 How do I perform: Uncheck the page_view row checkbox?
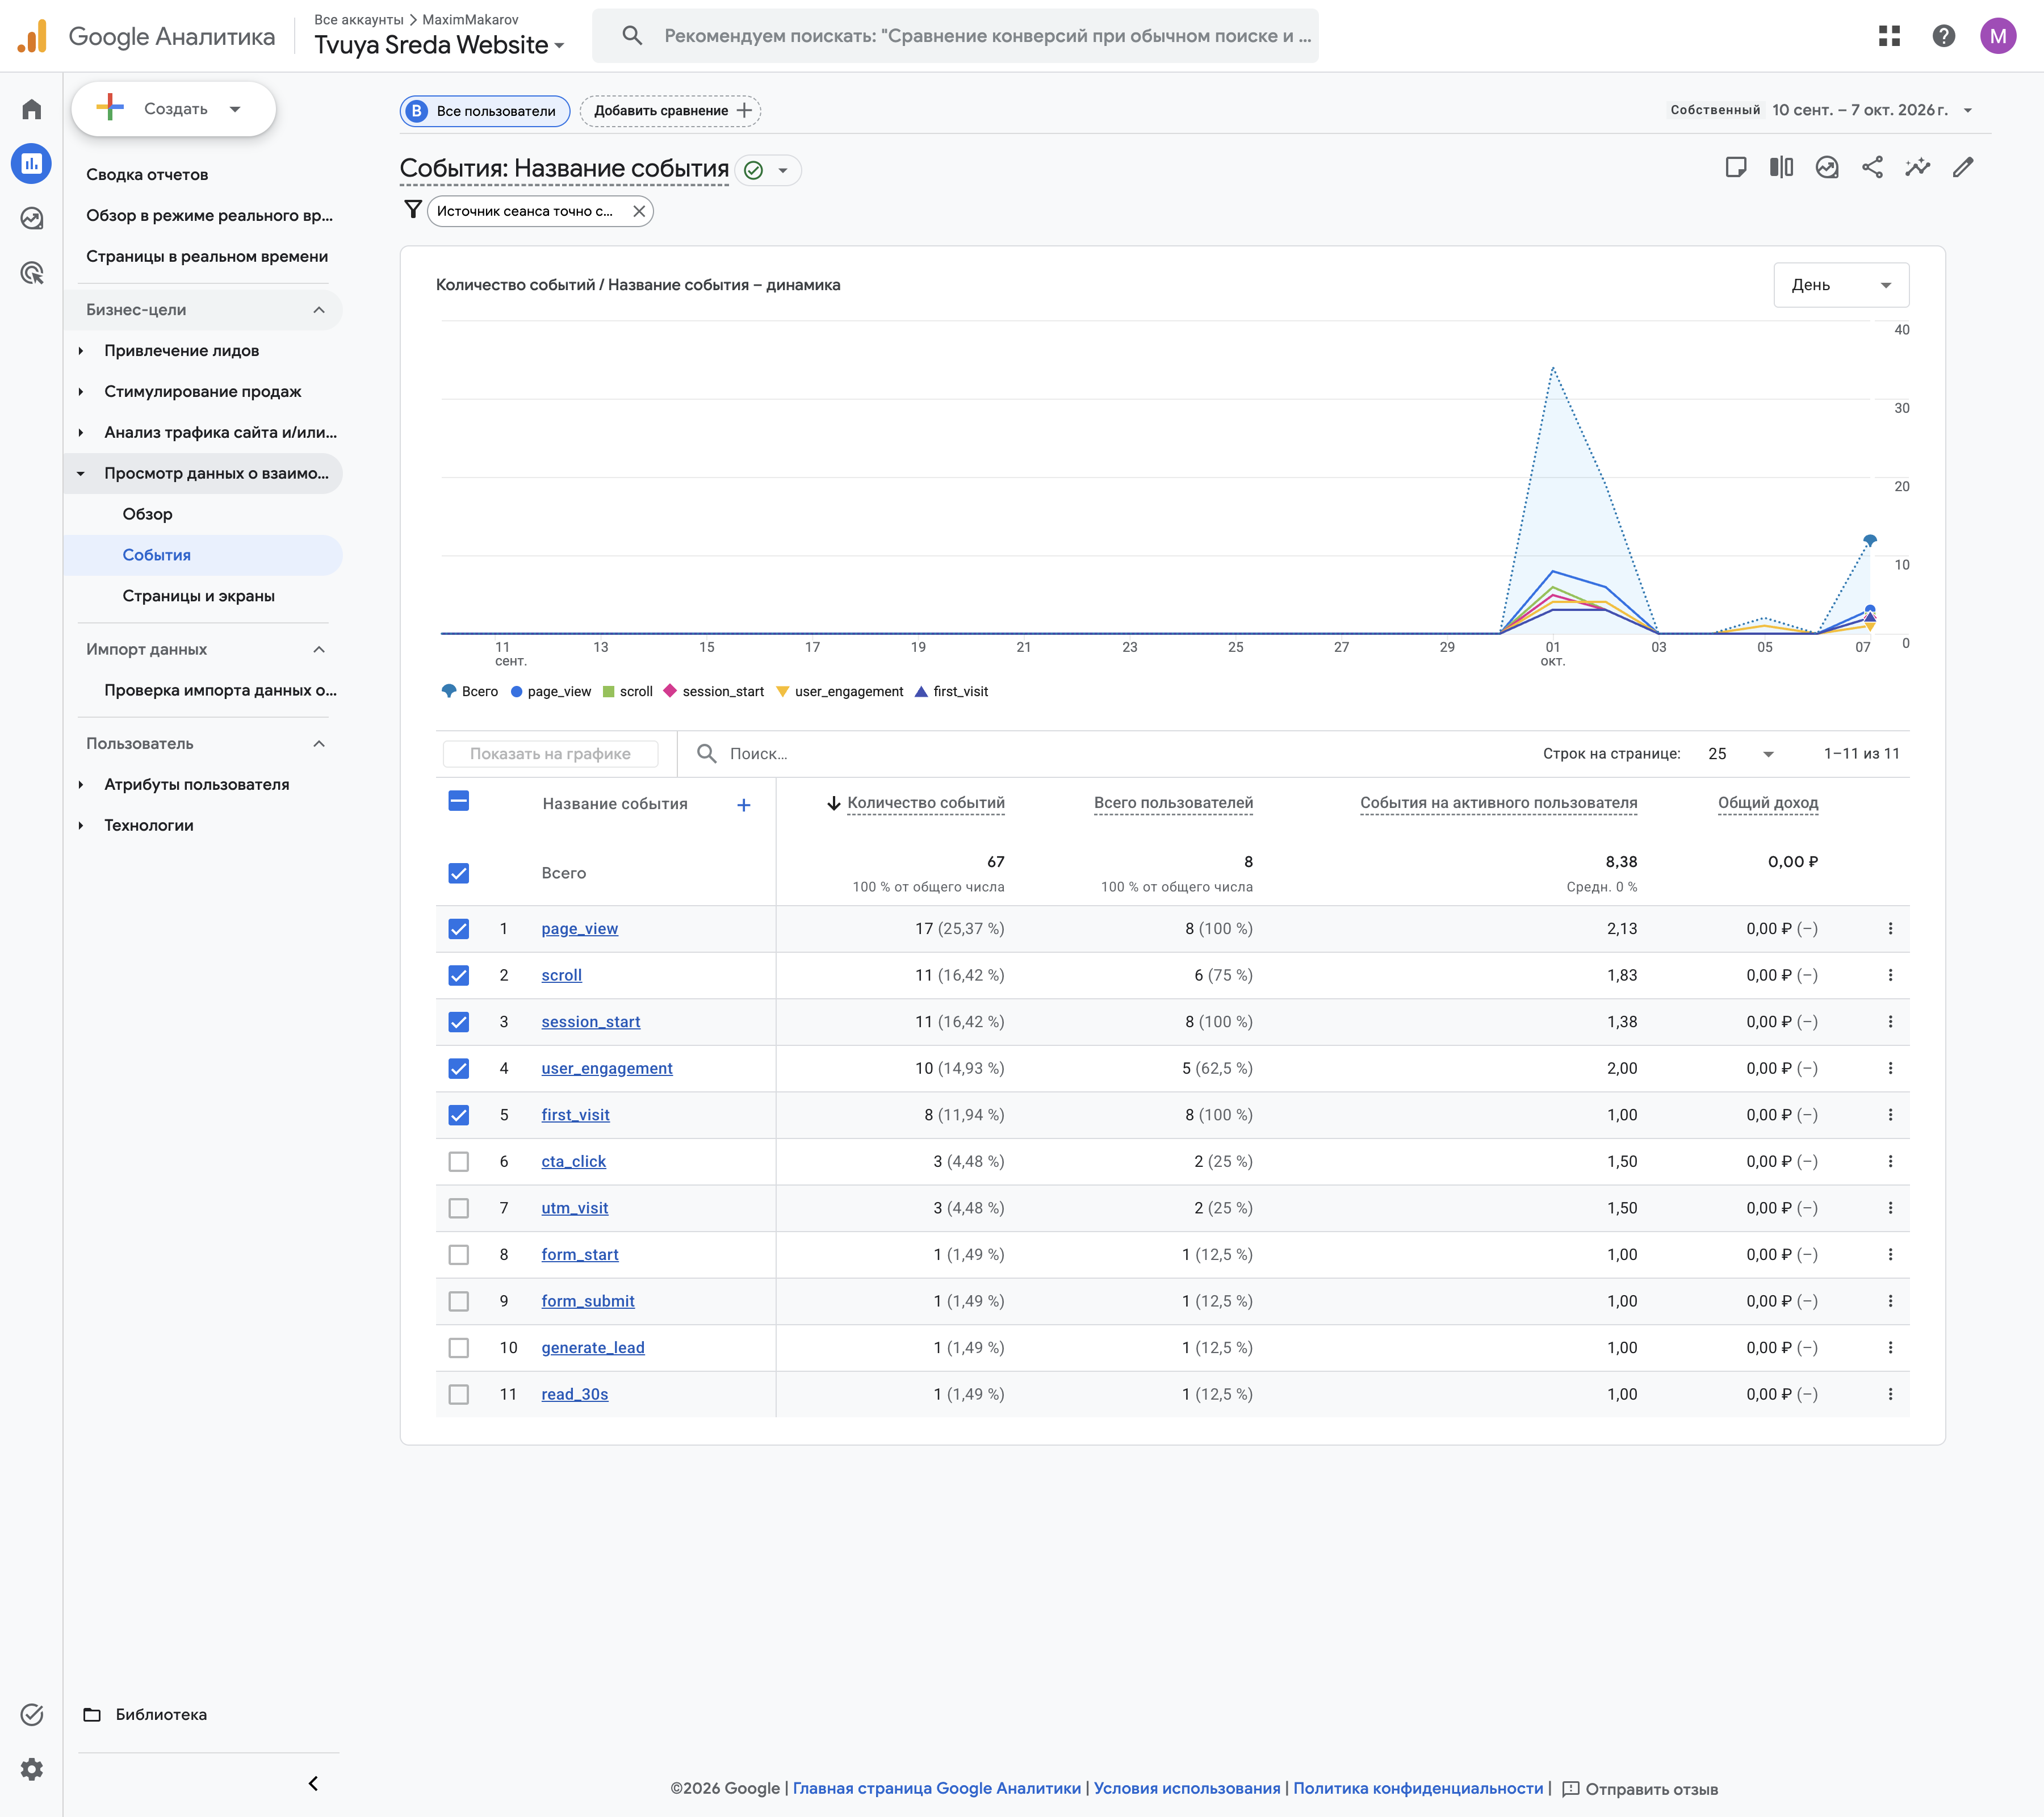tap(459, 929)
